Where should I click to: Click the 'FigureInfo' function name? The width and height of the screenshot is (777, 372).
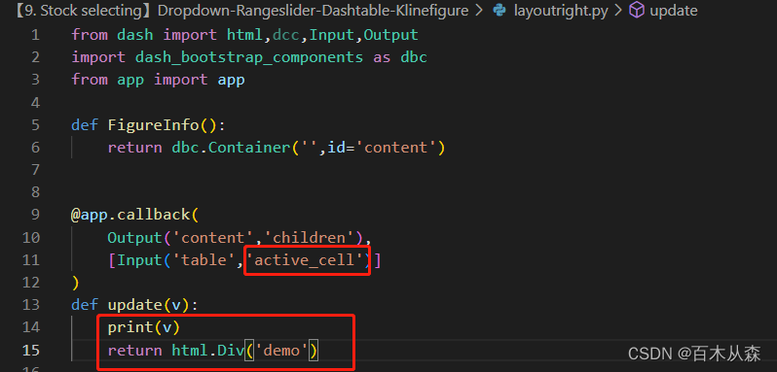153,125
